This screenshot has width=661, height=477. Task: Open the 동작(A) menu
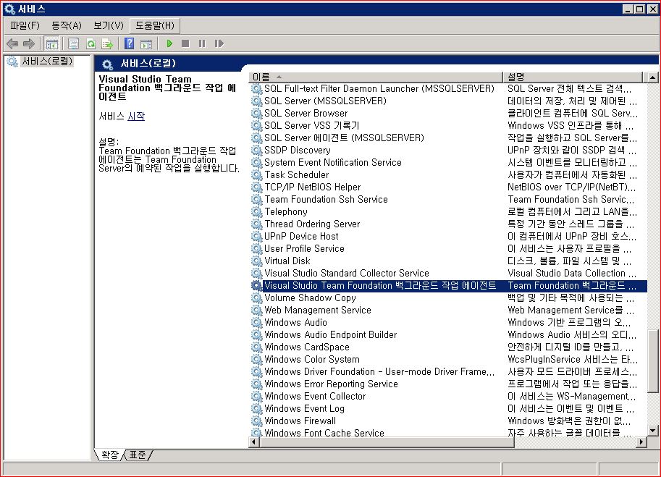(x=66, y=25)
